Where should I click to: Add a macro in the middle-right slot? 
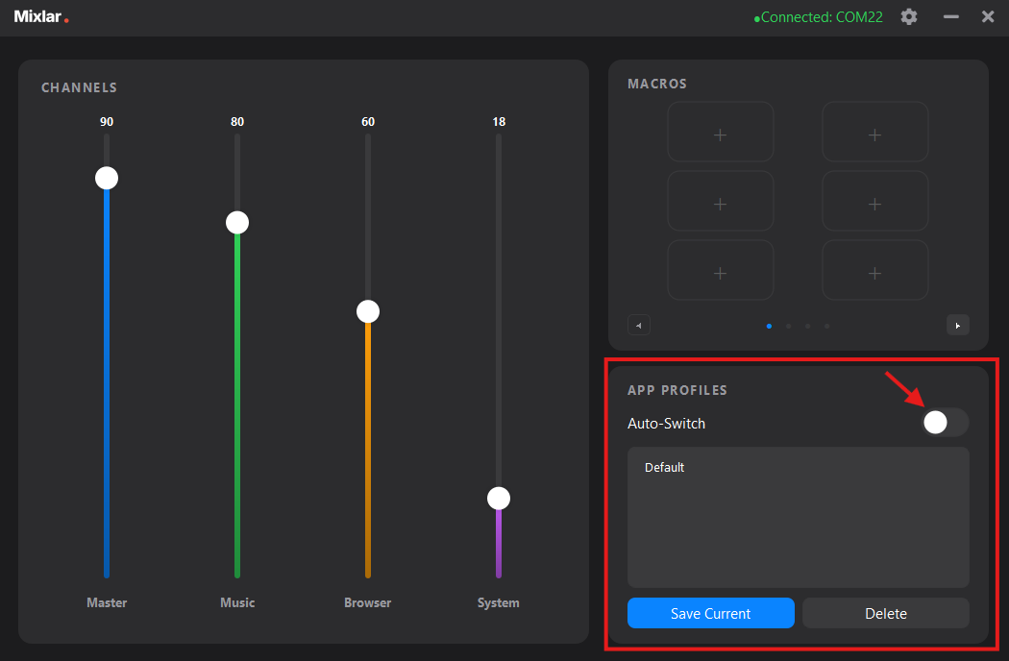click(x=874, y=201)
